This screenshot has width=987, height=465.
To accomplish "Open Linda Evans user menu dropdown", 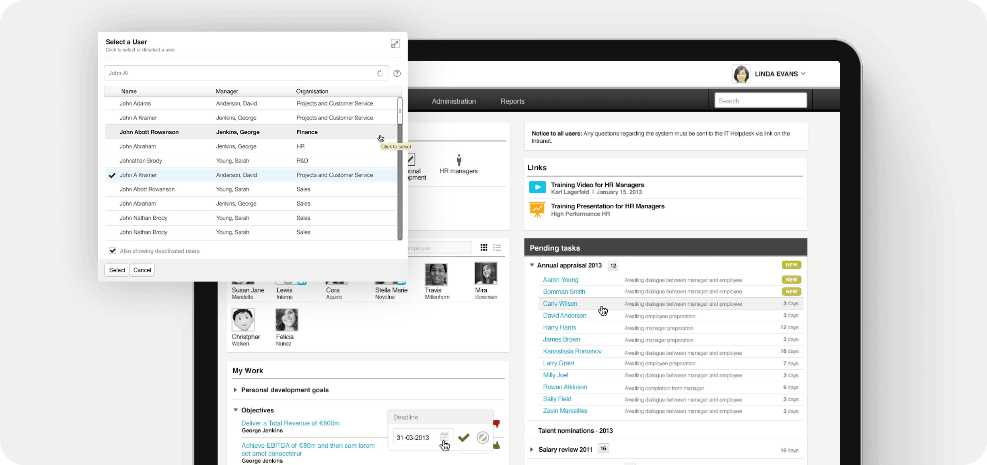I will point(803,74).
